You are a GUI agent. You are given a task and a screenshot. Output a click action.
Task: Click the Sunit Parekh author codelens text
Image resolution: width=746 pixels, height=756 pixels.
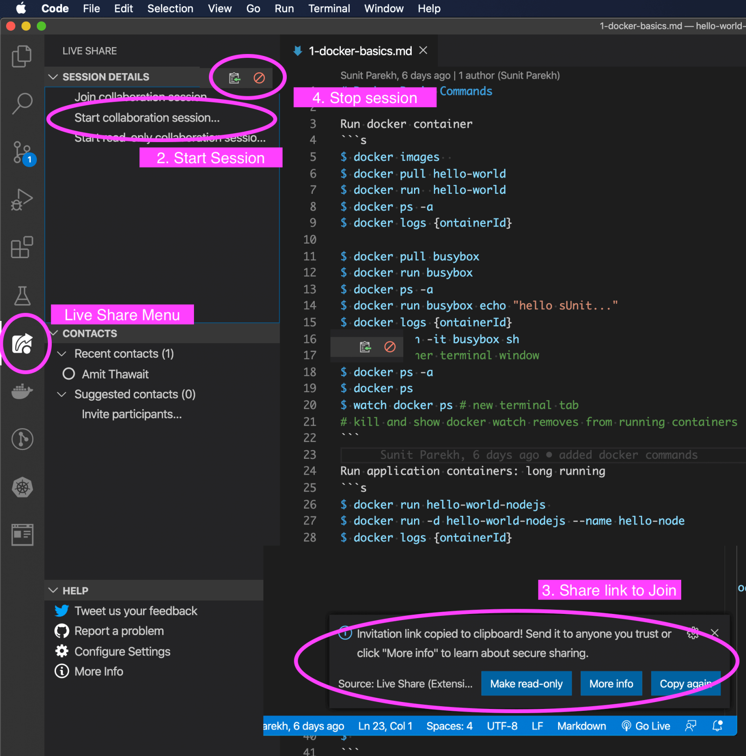tap(450, 75)
